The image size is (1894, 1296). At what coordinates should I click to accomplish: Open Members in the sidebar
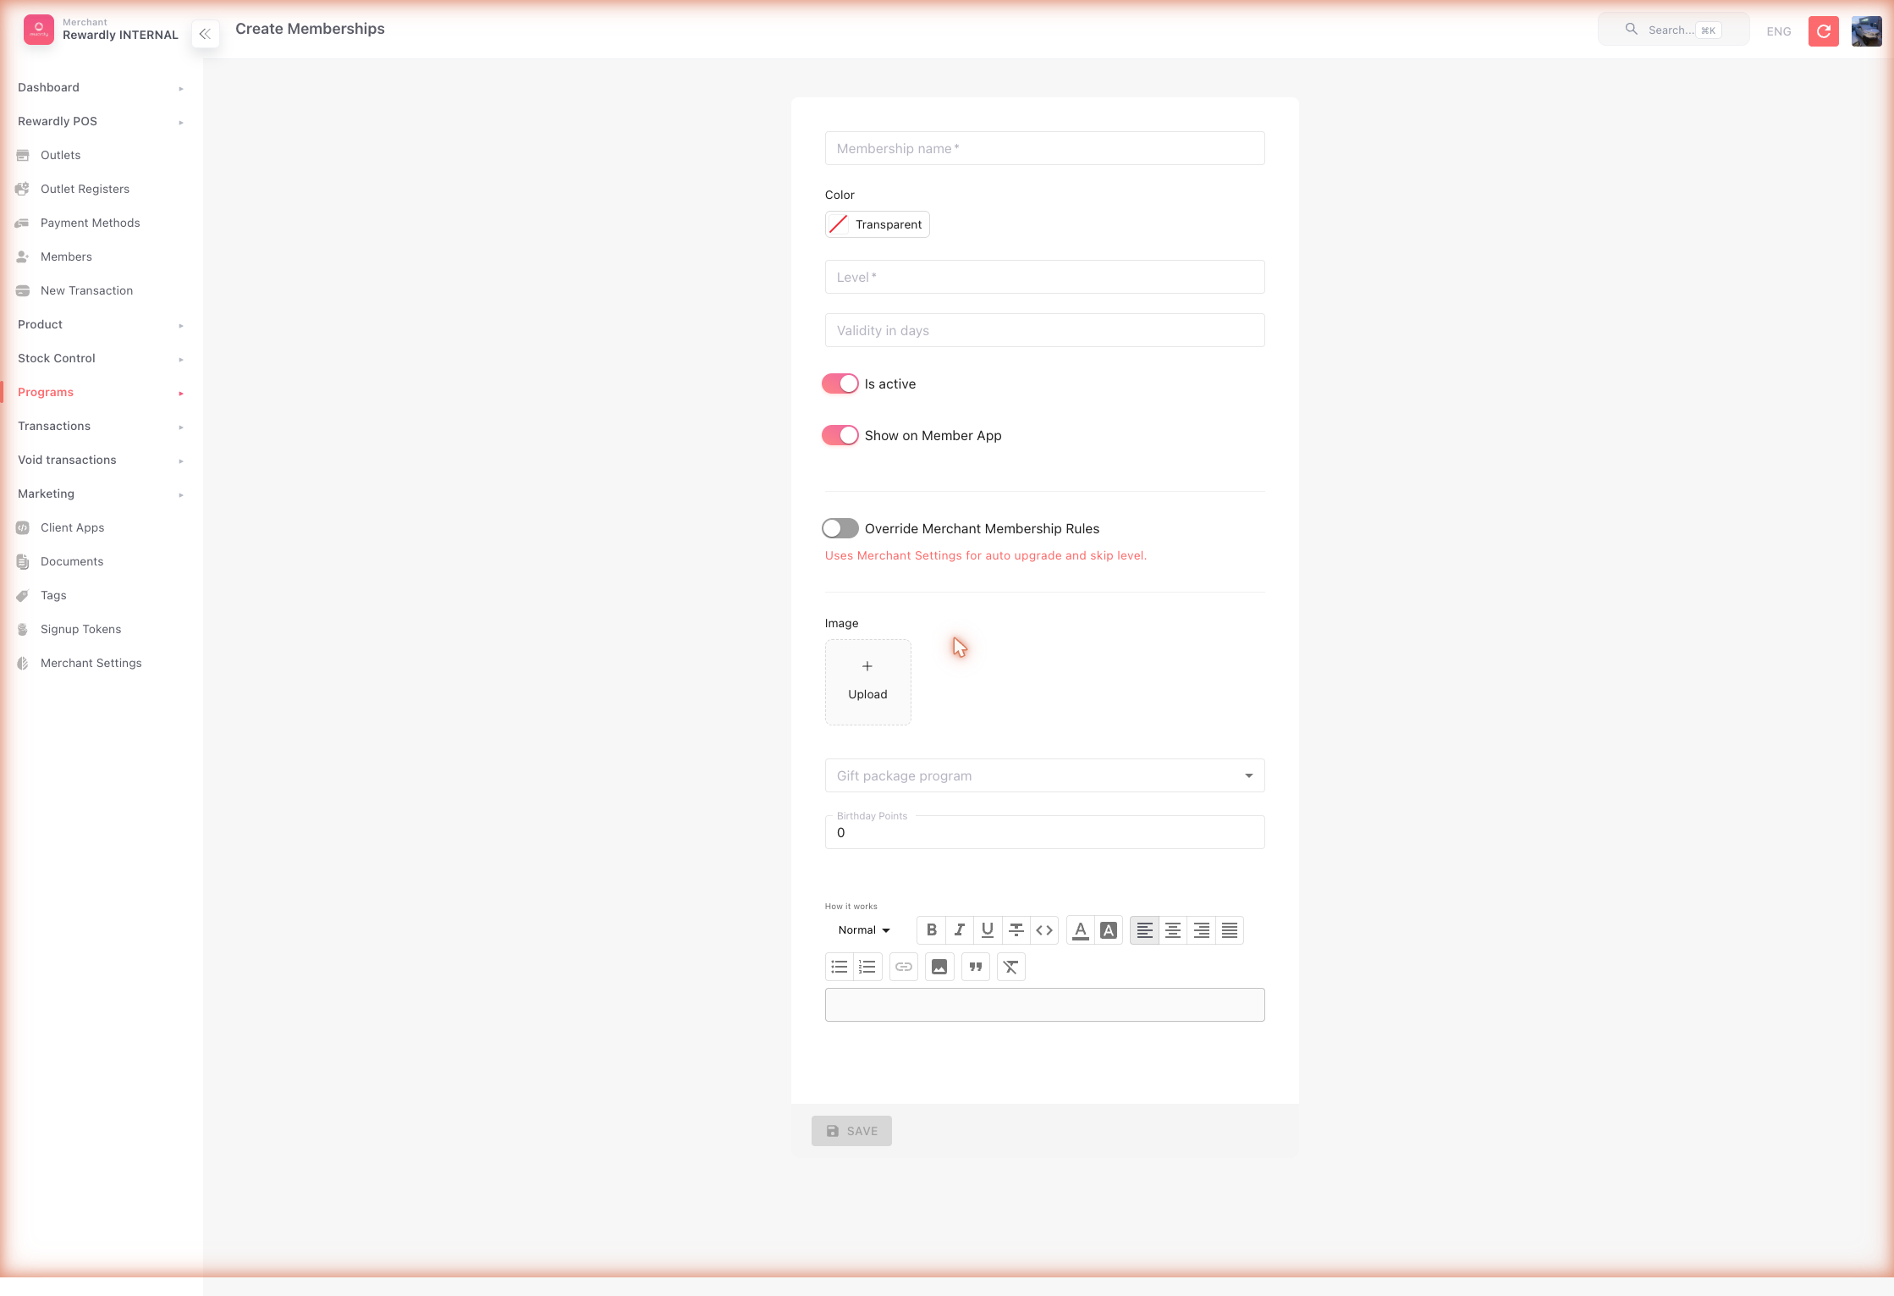pos(101,256)
